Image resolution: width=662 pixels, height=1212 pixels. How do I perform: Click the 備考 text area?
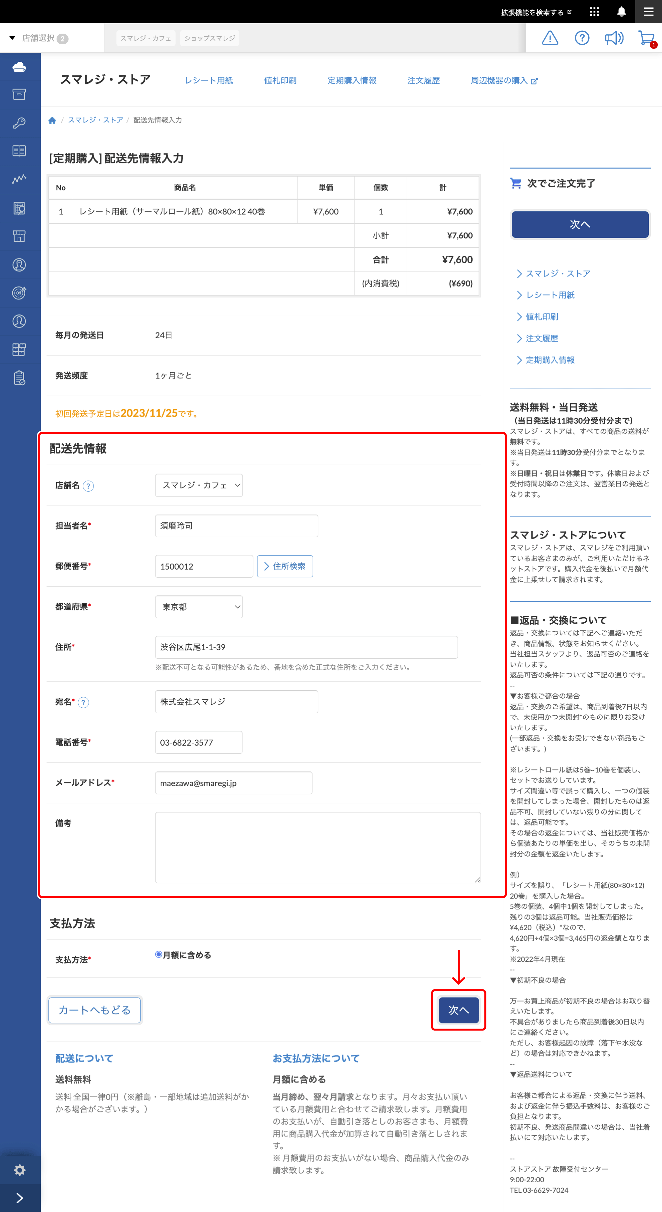click(318, 847)
